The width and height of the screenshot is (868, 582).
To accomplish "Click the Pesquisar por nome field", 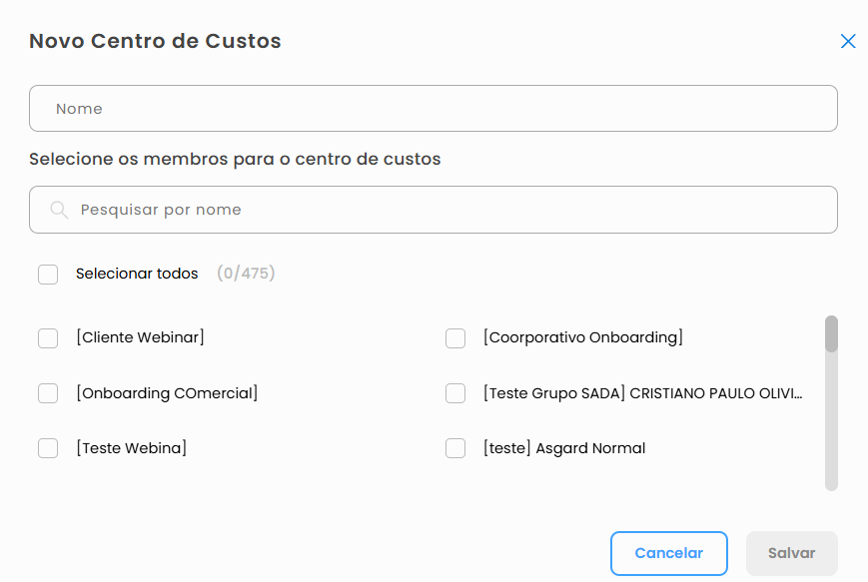I will coord(449,210).
